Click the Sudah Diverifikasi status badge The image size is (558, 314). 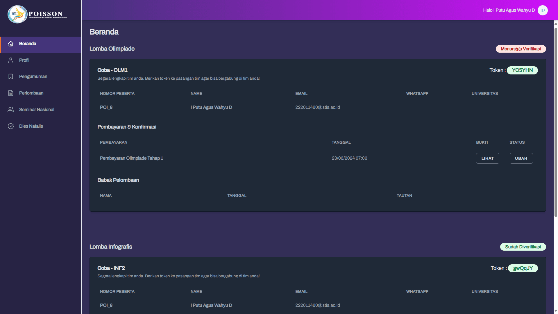[523, 247]
